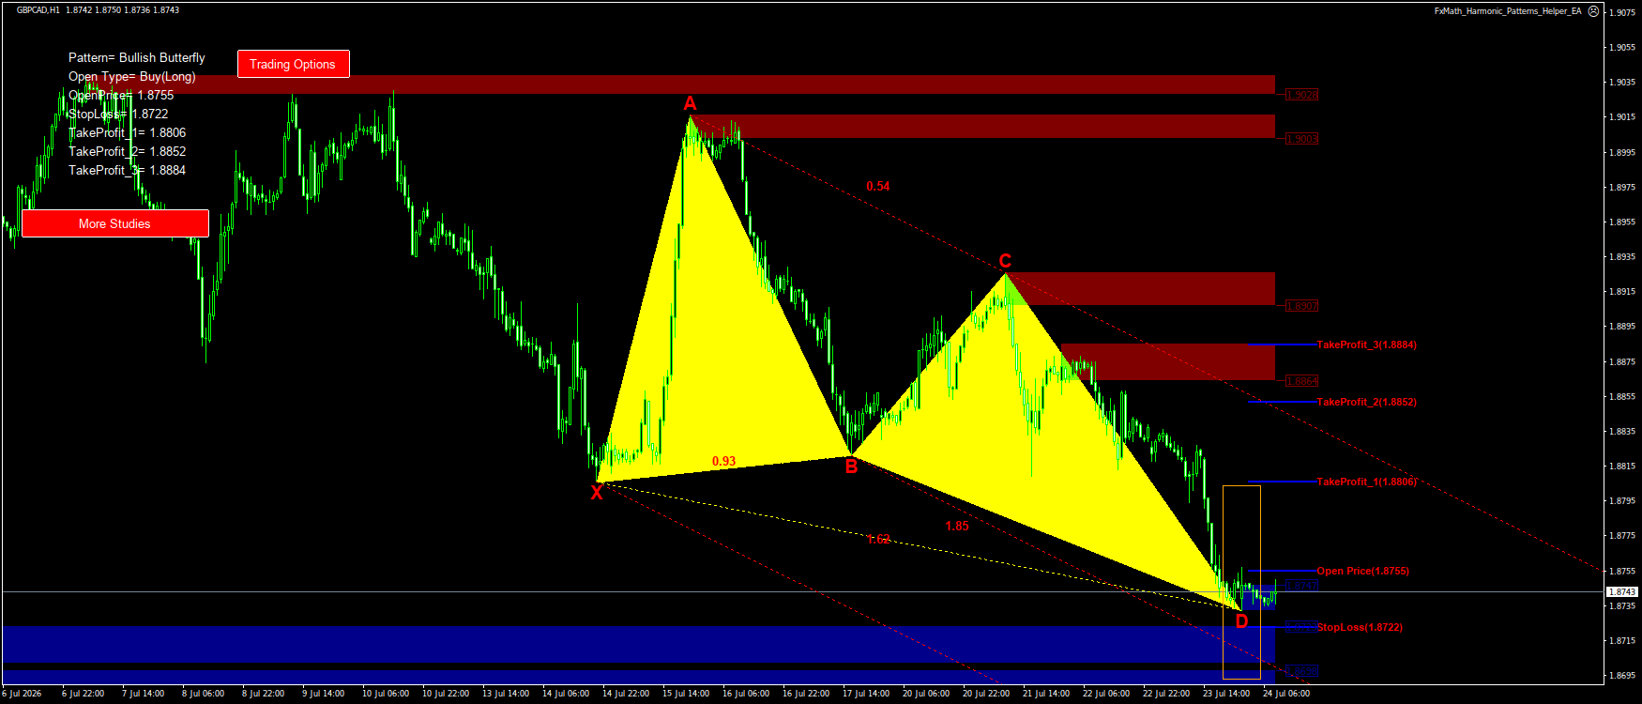This screenshot has height=704, width=1642.
Task: Select the 1.9003 resistance zone price tag
Action: (1301, 139)
